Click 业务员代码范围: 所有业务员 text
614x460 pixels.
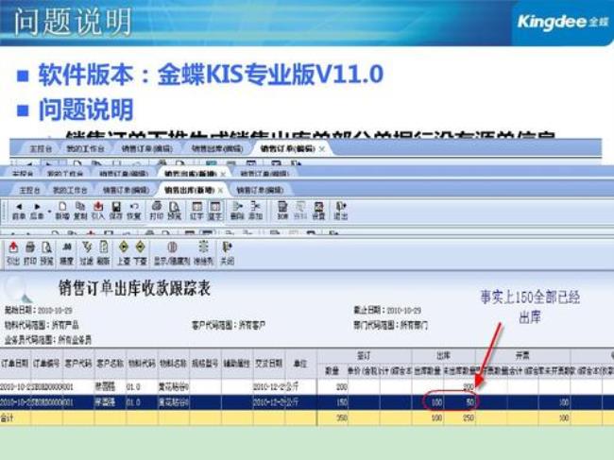point(48,339)
